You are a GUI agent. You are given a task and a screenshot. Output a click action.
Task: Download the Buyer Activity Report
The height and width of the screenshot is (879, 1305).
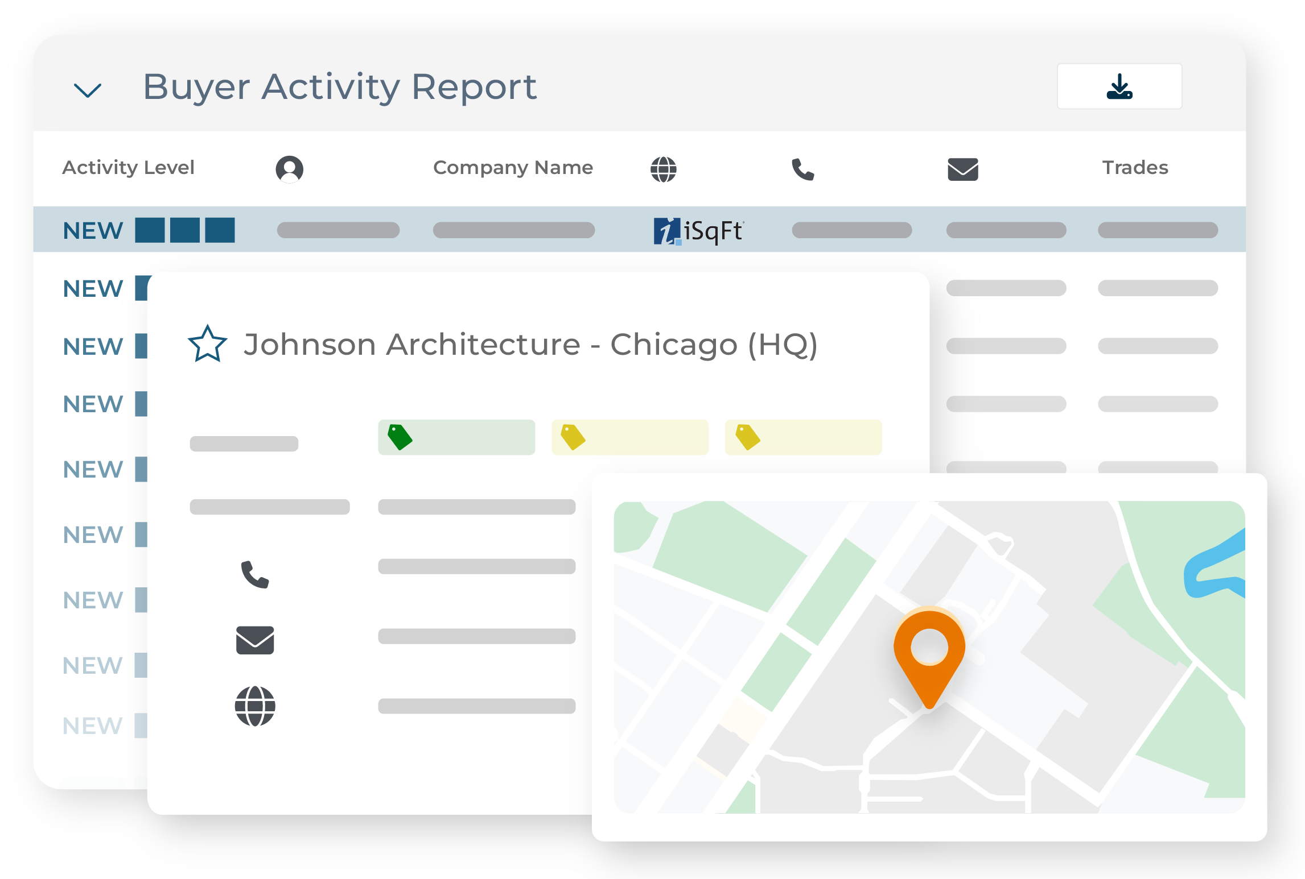click(1119, 86)
